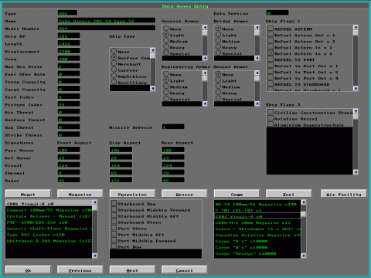The image size is (371, 278).
Task: Select Canadian Aviation Magazine list entry
Action: (257, 235)
